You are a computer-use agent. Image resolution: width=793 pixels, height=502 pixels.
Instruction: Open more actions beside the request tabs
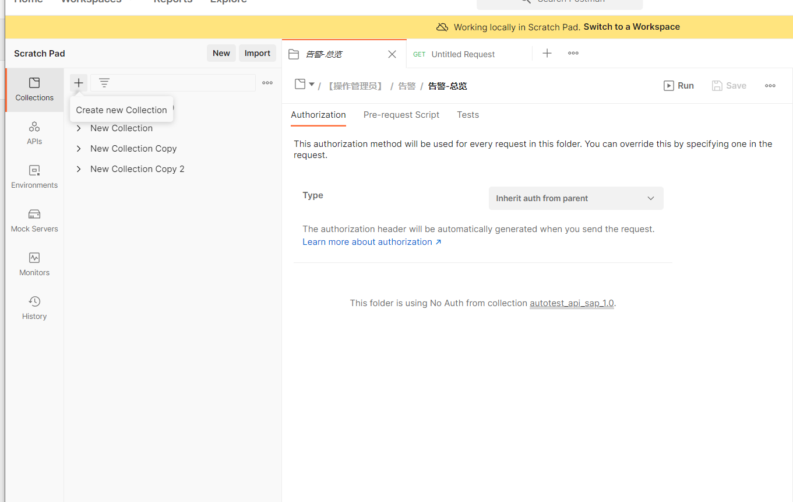573,53
